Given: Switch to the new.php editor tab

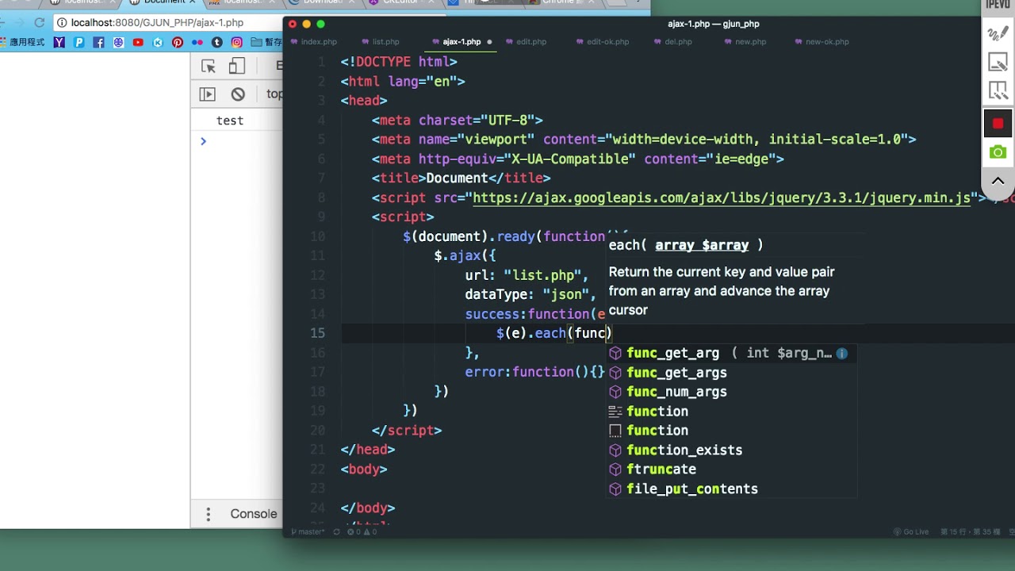Looking at the screenshot, I should click(745, 41).
